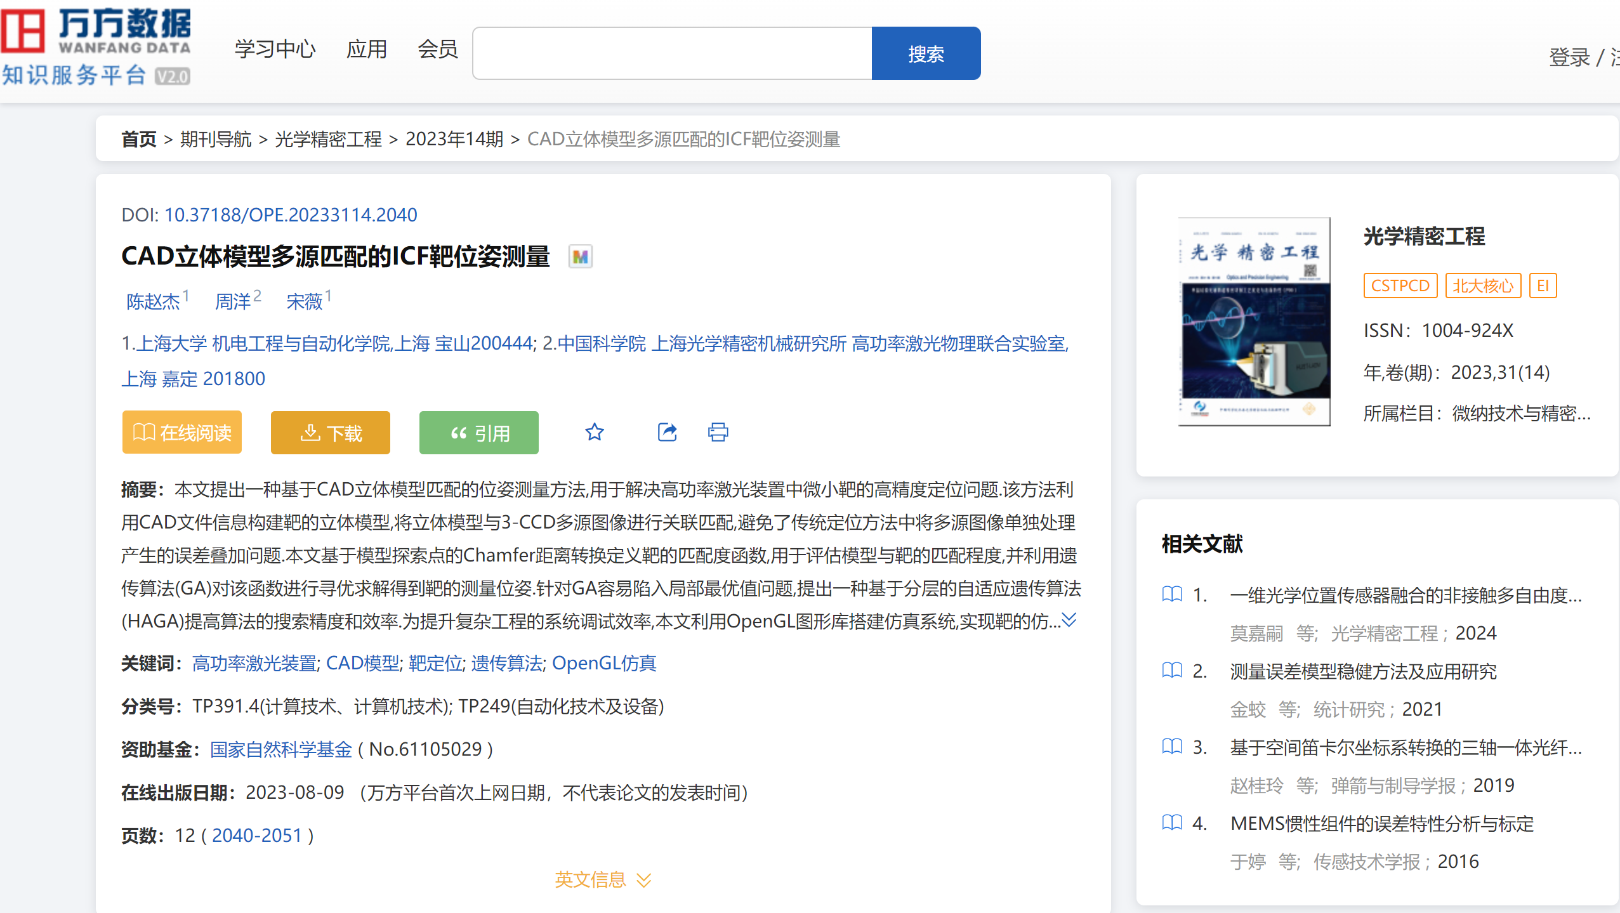Open related journal 统计研究
The height and width of the screenshot is (913, 1620).
coord(1348,709)
